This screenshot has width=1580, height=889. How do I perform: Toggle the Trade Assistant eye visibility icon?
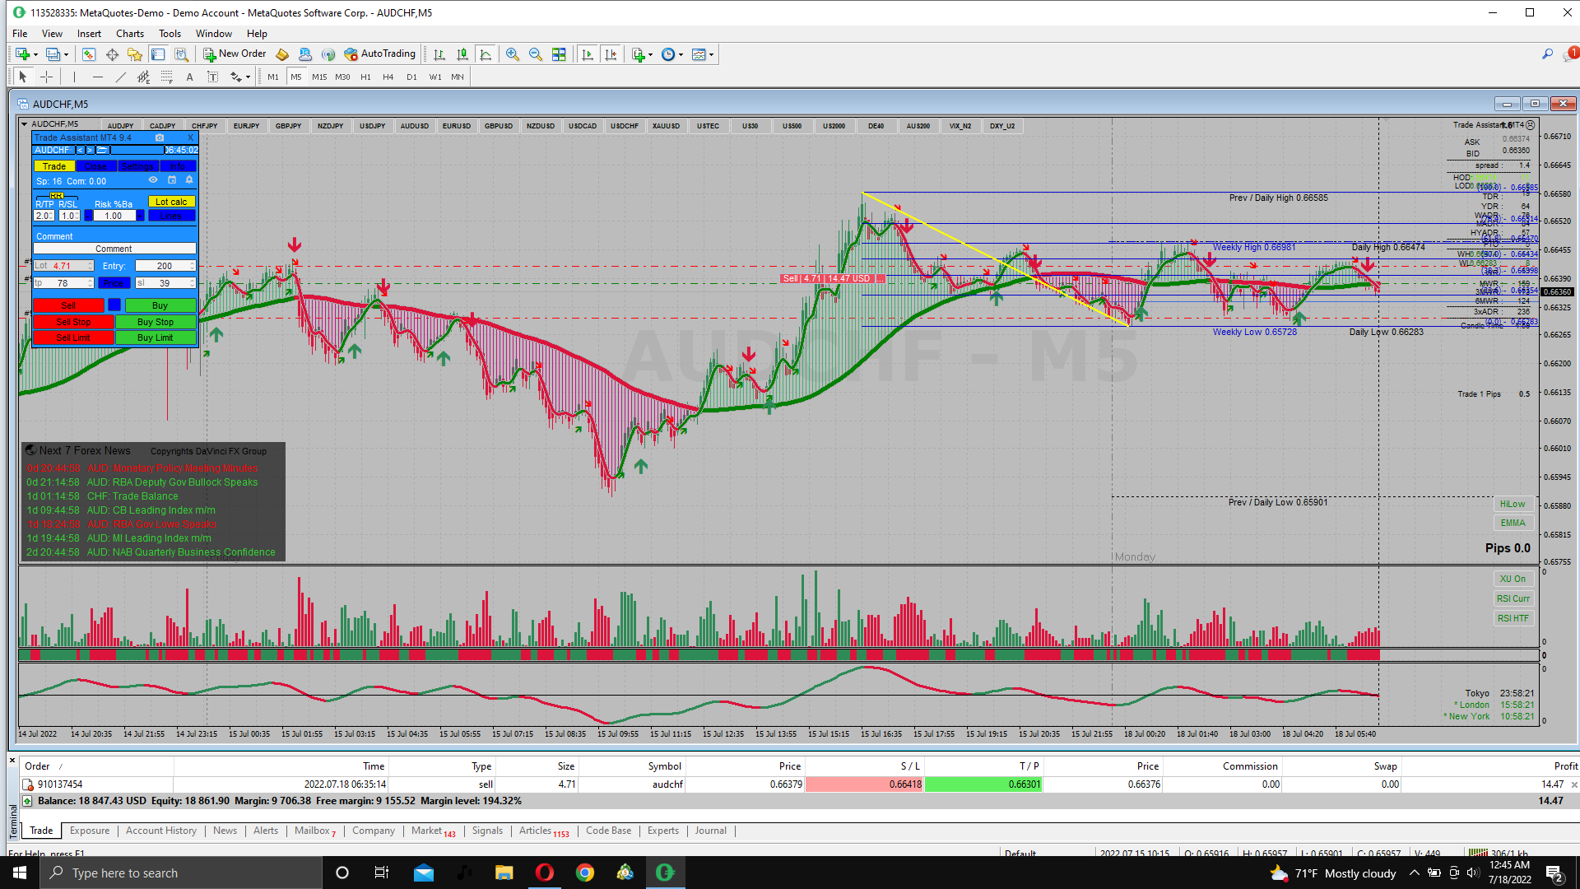[x=153, y=180]
